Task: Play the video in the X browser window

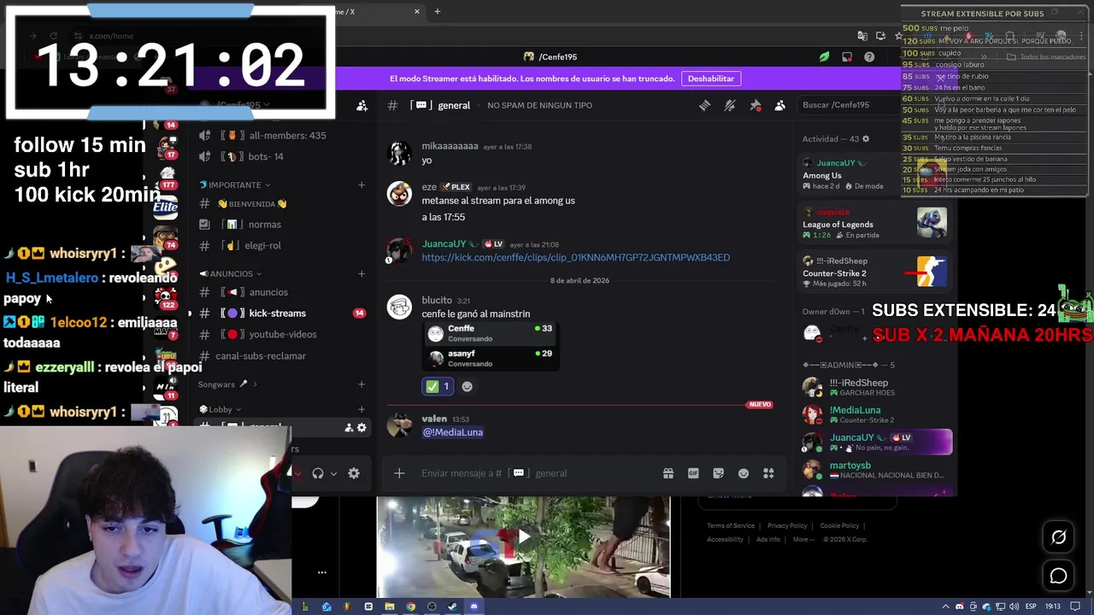Action: click(523, 537)
